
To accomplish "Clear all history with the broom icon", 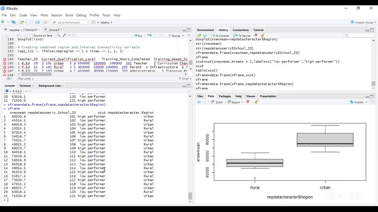I will [x=263, y=35].
